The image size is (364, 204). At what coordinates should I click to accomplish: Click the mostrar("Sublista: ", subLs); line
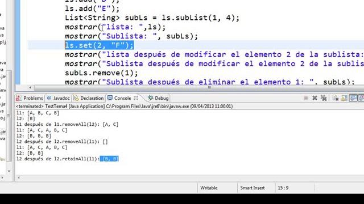(131, 36)
